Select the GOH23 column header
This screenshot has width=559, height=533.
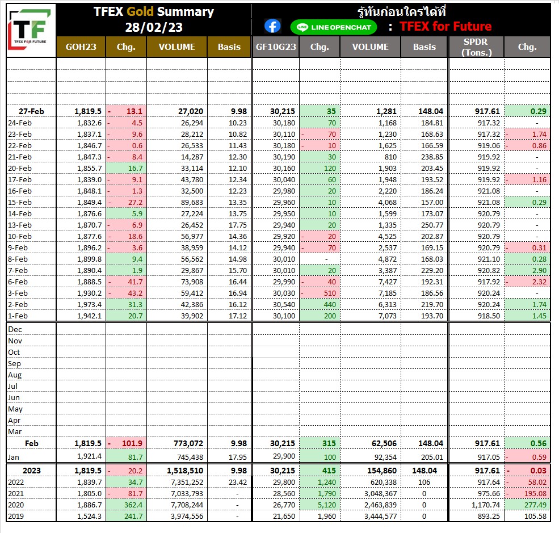(81, 47)
